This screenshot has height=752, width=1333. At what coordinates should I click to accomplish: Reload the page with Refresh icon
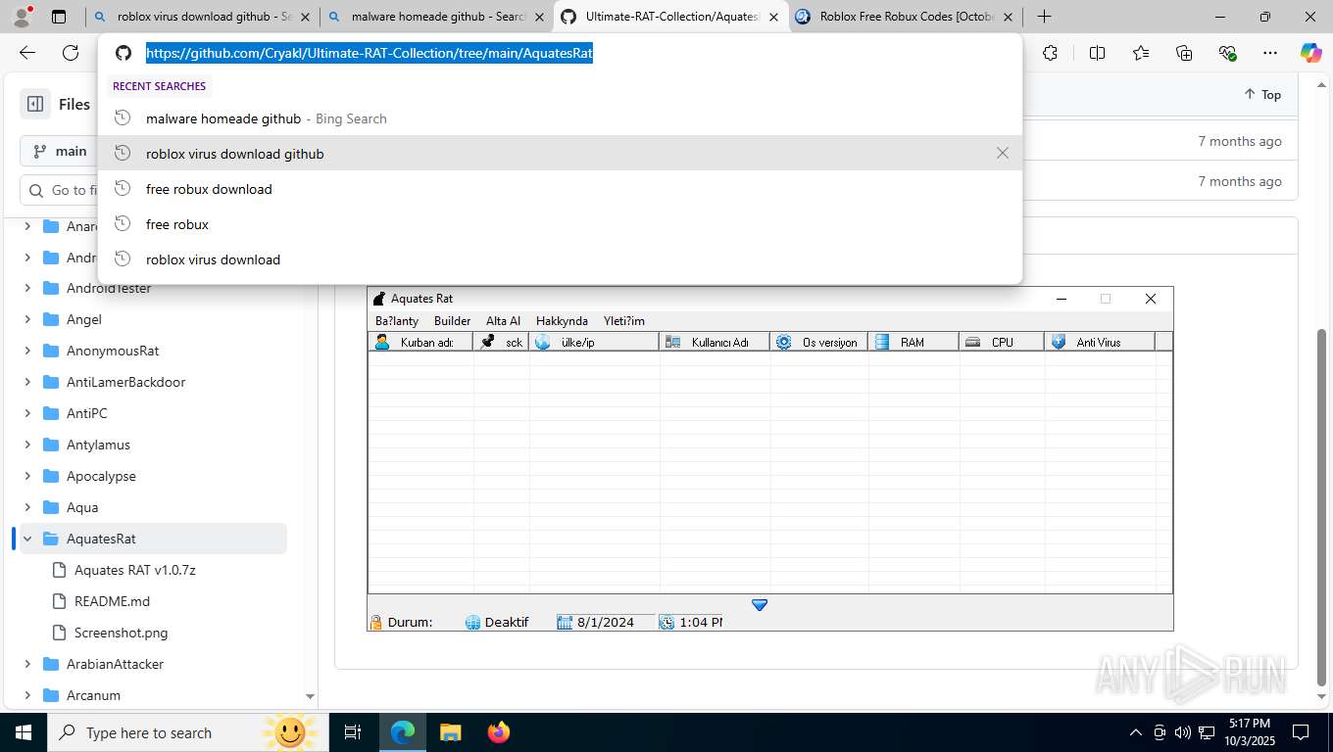71,53
